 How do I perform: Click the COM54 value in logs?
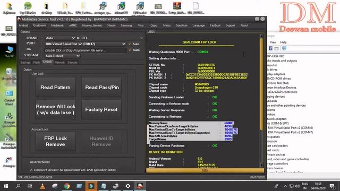(202, 52)
